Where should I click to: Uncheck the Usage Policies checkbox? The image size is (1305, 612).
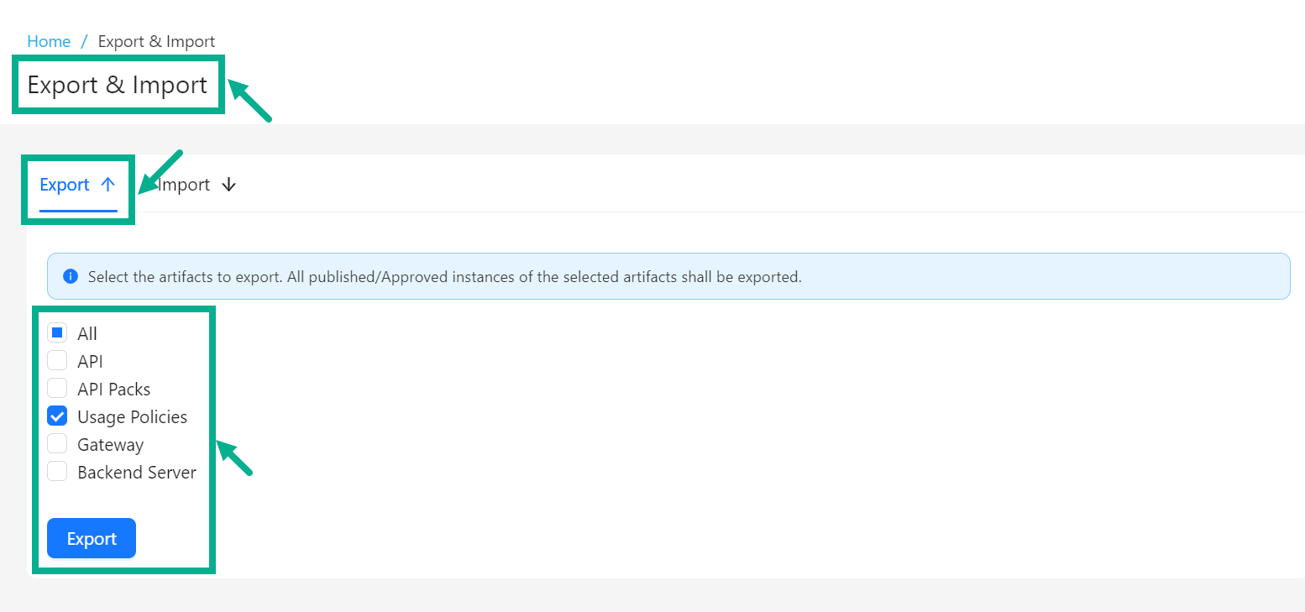[x=57, y=416]
